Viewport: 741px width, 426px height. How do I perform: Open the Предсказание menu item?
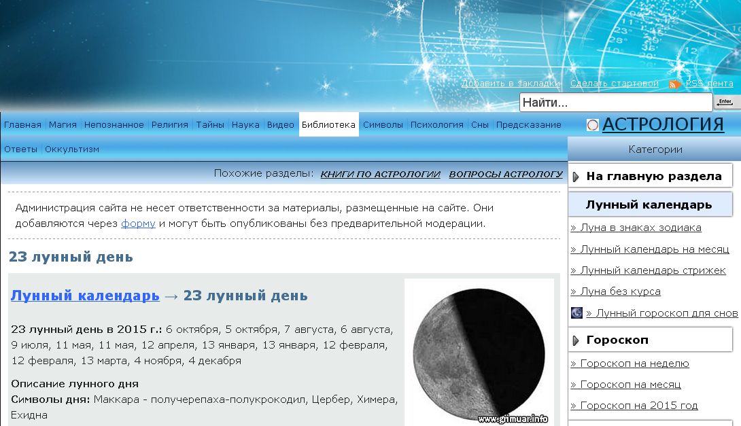(528, 125)
